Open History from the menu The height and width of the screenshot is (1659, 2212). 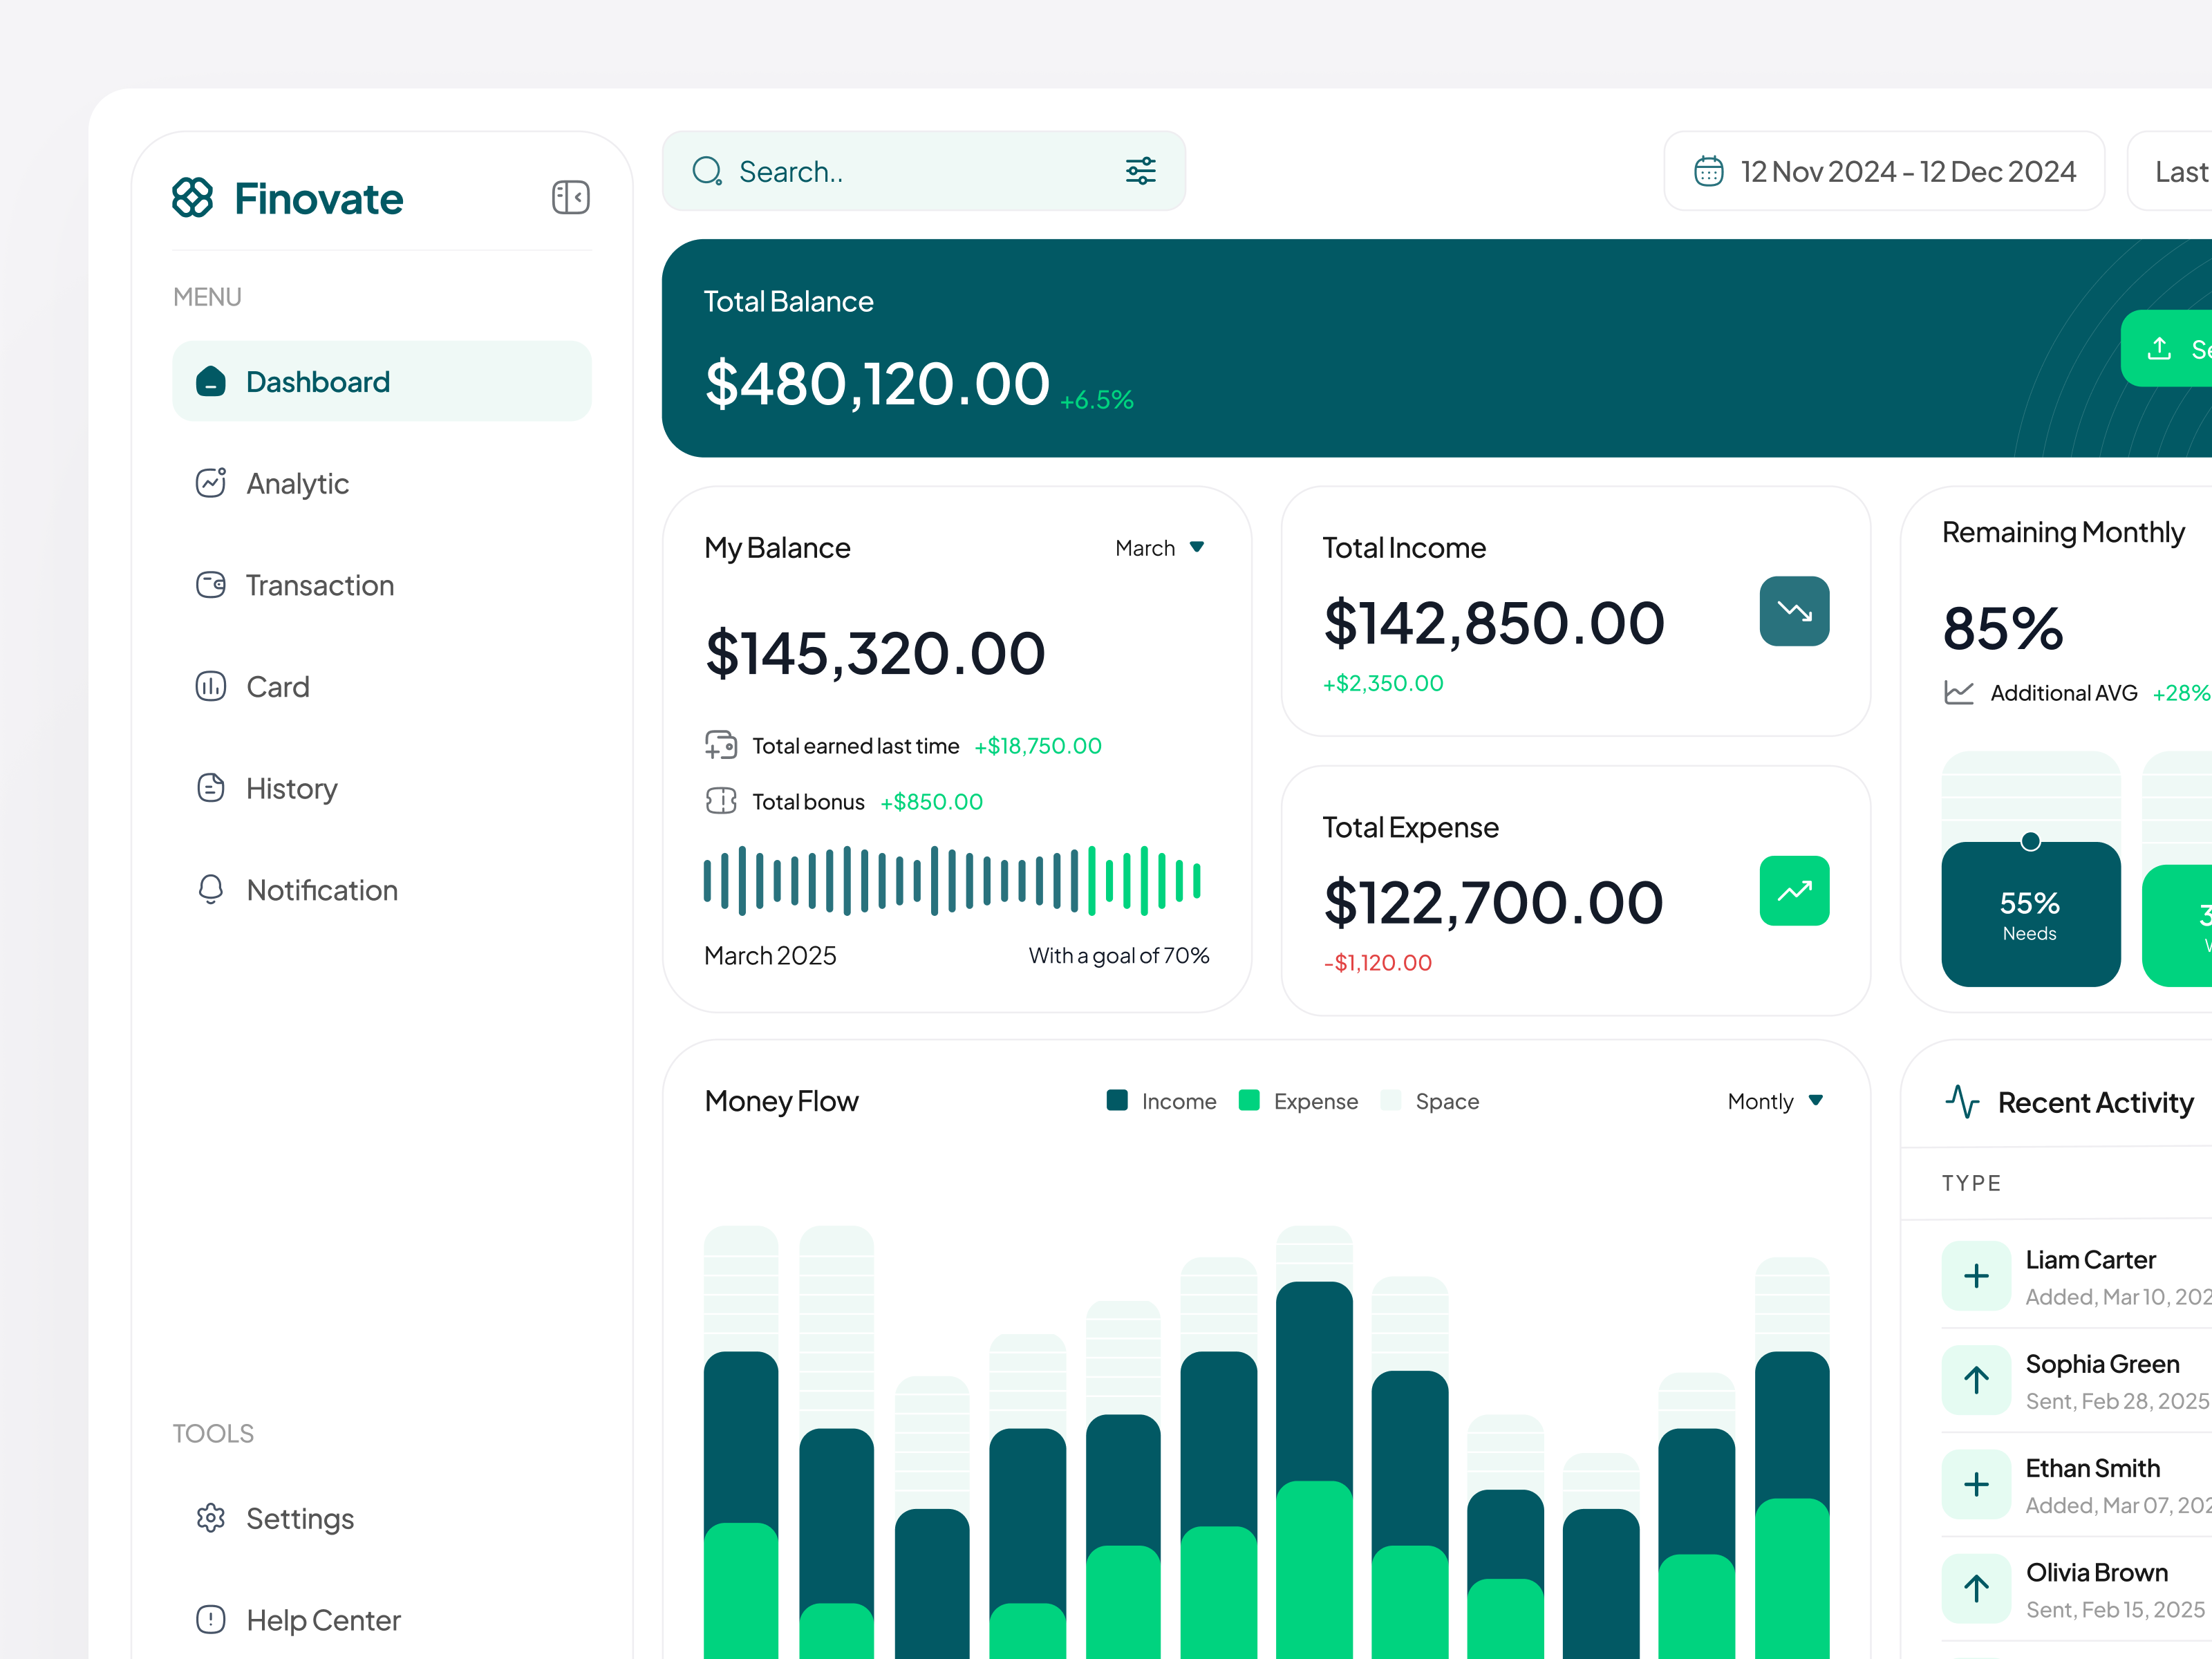point(382,788)
